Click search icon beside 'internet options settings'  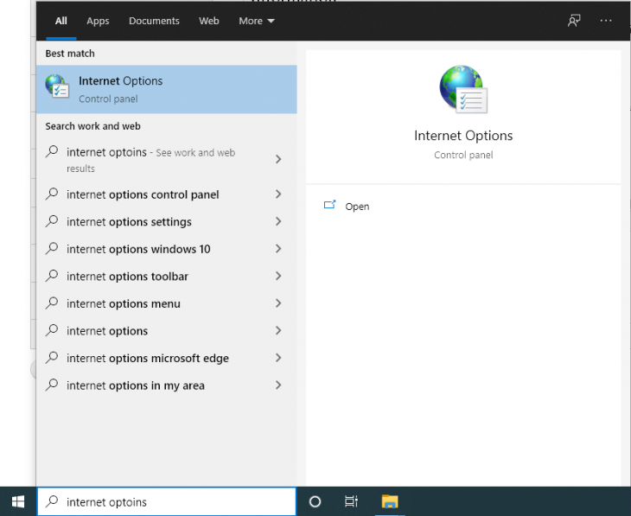[52, 221]
